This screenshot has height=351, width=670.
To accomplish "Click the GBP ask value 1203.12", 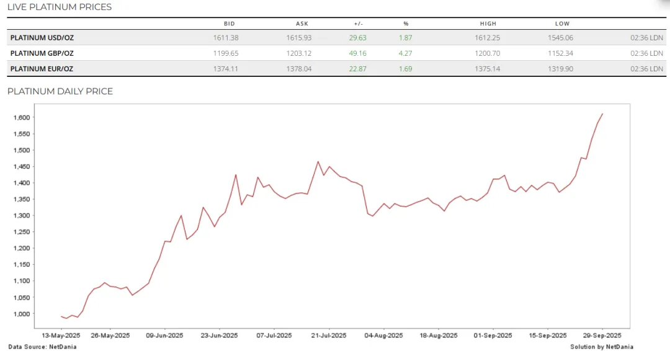I will (298, 53).
